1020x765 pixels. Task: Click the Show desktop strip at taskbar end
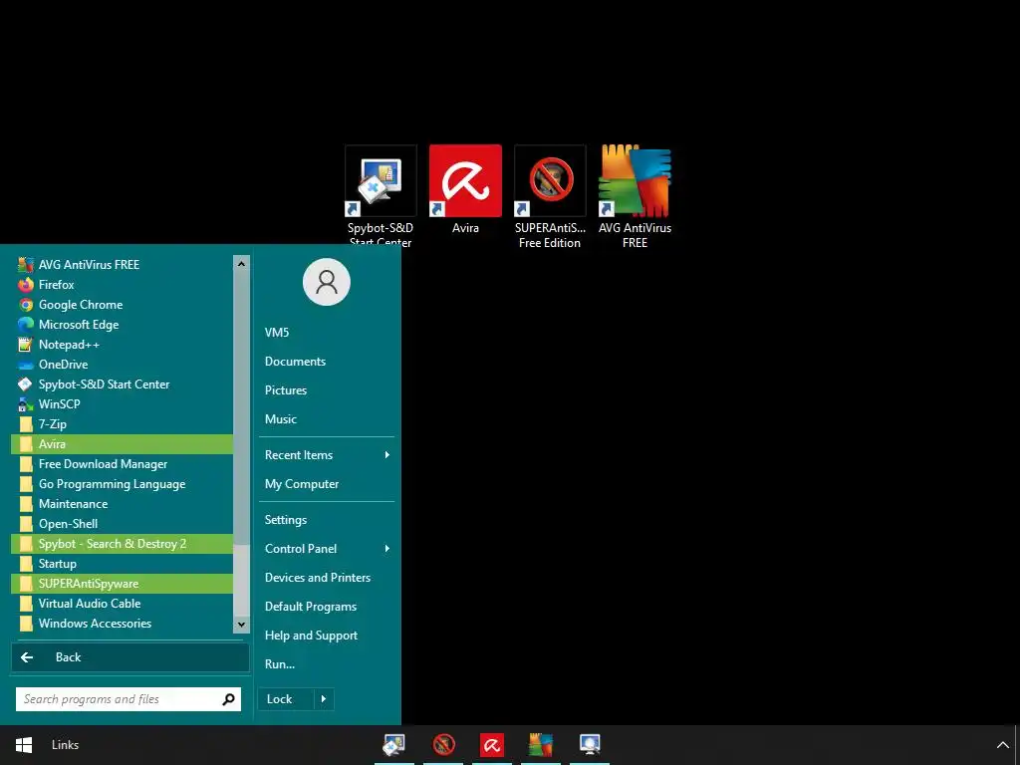(1017, 745)
